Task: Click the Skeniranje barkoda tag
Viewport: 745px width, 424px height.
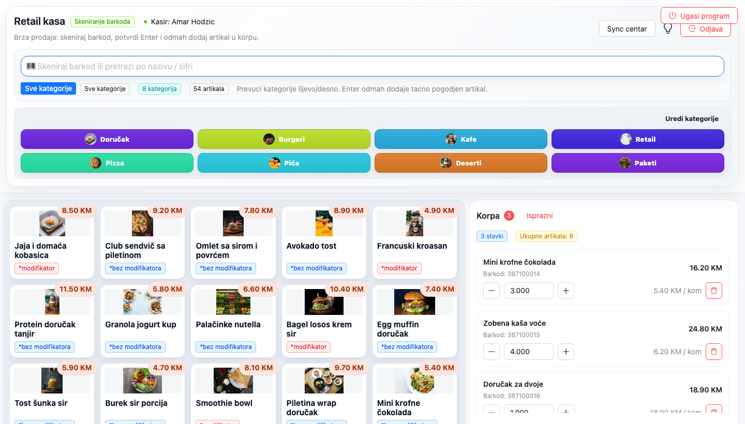Action: tap(102, 22)
